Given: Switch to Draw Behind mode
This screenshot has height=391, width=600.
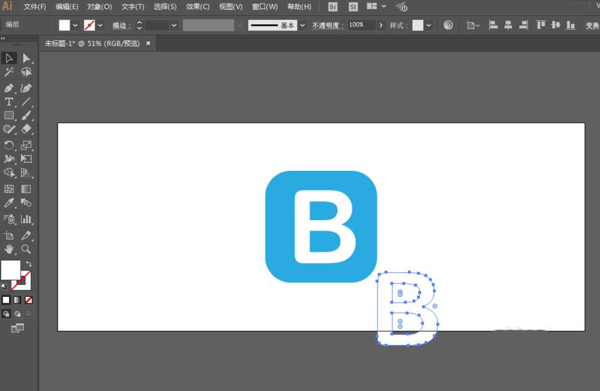Looking at the screenshot, I should coord(17,314).
